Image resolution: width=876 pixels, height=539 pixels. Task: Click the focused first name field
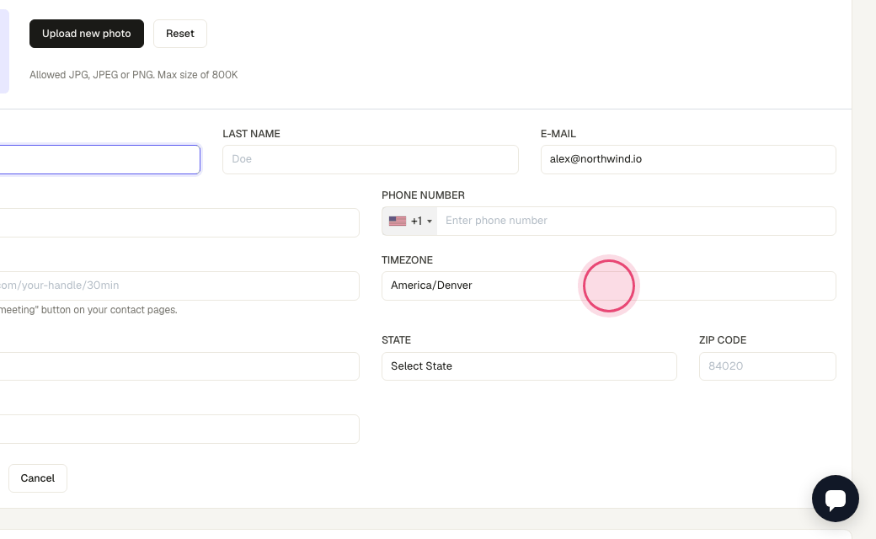[x=100, y=159]
